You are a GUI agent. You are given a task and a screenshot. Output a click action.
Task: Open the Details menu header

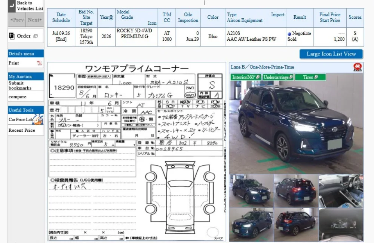pyautogui.click(x=26, y=54)
